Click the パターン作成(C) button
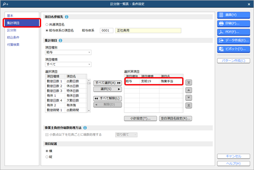This screenshot has height=170, width=254. [x=233, y=61]
